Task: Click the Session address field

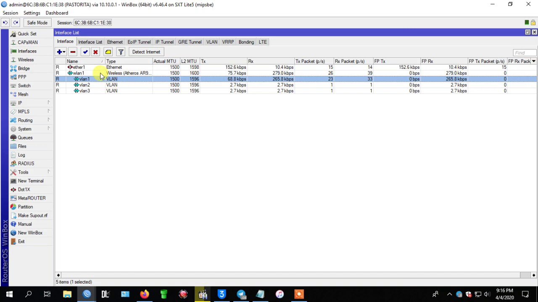Action: (x=93, y=23)
